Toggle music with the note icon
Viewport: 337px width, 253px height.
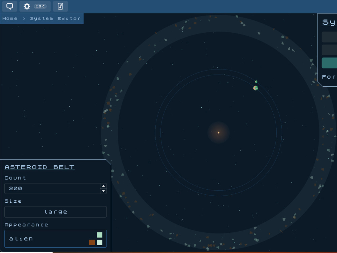tap(60, 6)
